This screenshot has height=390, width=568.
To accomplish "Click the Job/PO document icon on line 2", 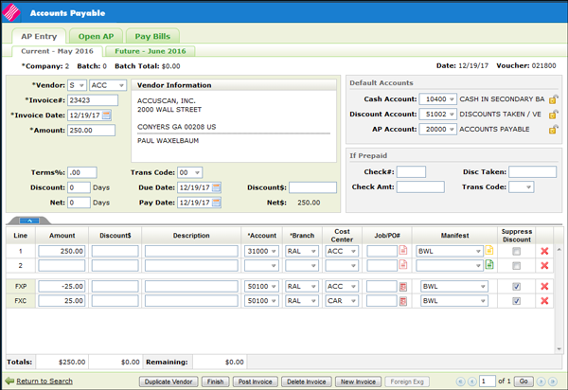I will click(x=403, y=266).
